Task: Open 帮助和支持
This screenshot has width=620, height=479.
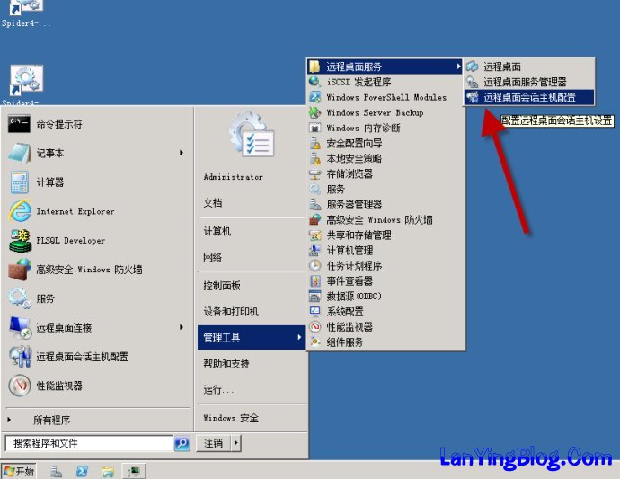Action: click(x=226, y=363)
